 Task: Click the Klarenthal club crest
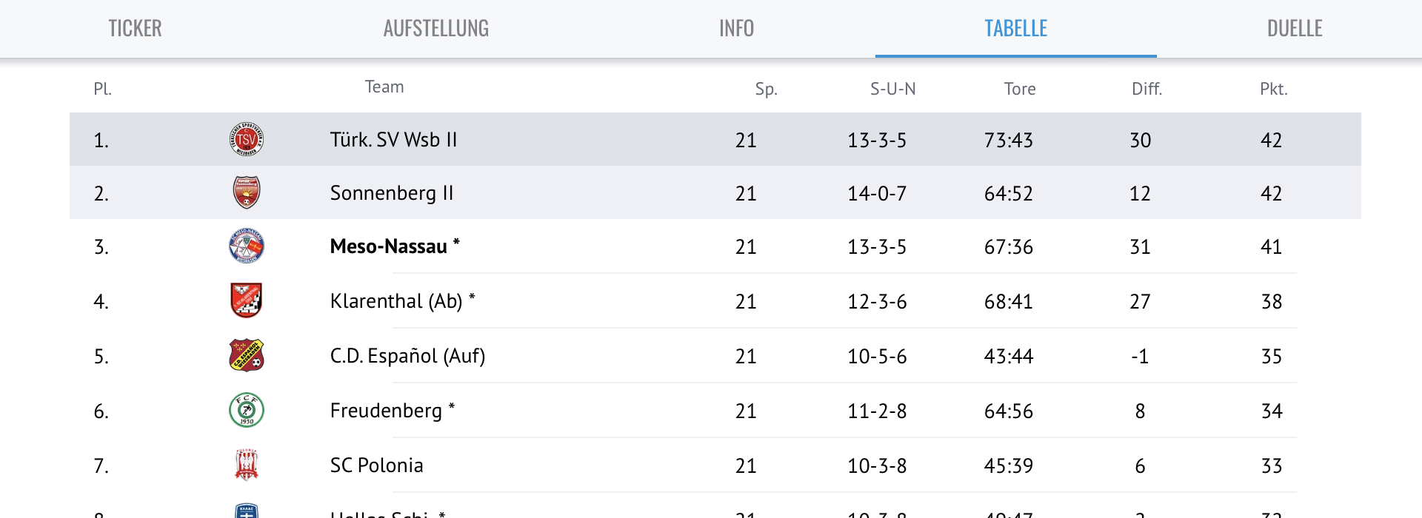[x=247, y=301]
